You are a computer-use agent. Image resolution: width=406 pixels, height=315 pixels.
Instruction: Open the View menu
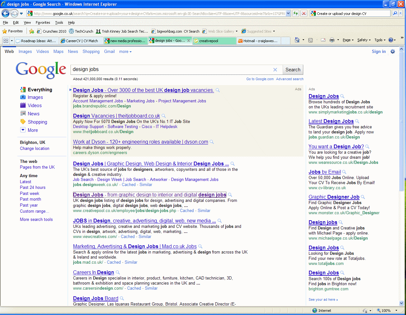pyautogui.click(x=28, y=22)
